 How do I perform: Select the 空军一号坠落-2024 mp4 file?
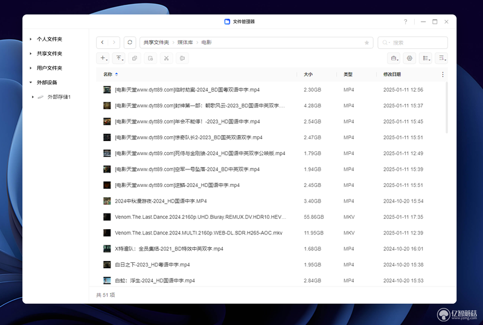(271, 169)
